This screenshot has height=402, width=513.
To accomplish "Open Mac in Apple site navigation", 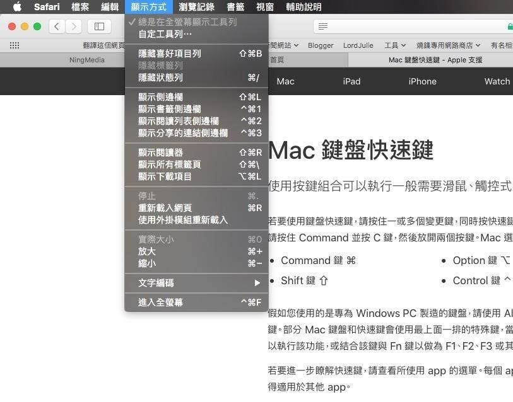I will [285, 81].
